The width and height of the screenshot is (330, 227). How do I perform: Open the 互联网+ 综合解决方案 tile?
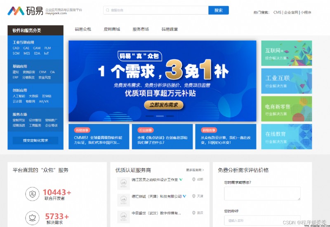click(286, 53)
